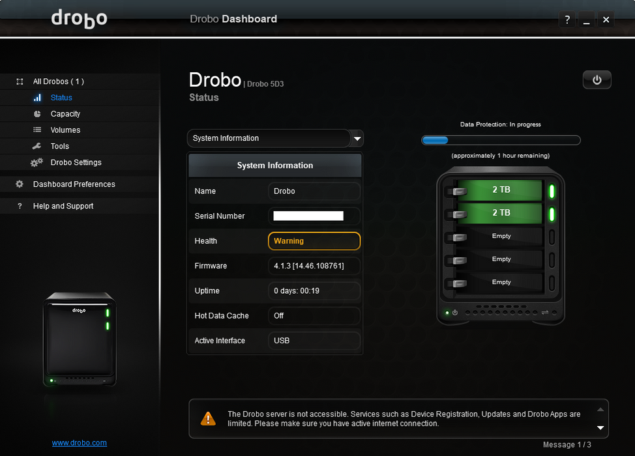
Task: Click the Drobo Settings gears icon
Action: tap(37, 162)
